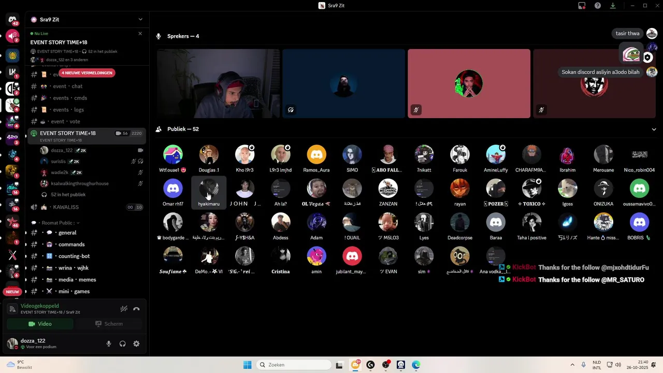Open the Help question mark icon
Image resolution: width=663 pixels, height=373 pixels.
point(598,6)
